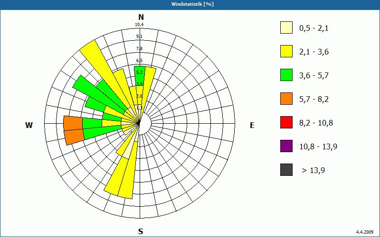Click the 10,4 axis scale value
This screenshot has width=380, height=237.
[x=139, y=25]
